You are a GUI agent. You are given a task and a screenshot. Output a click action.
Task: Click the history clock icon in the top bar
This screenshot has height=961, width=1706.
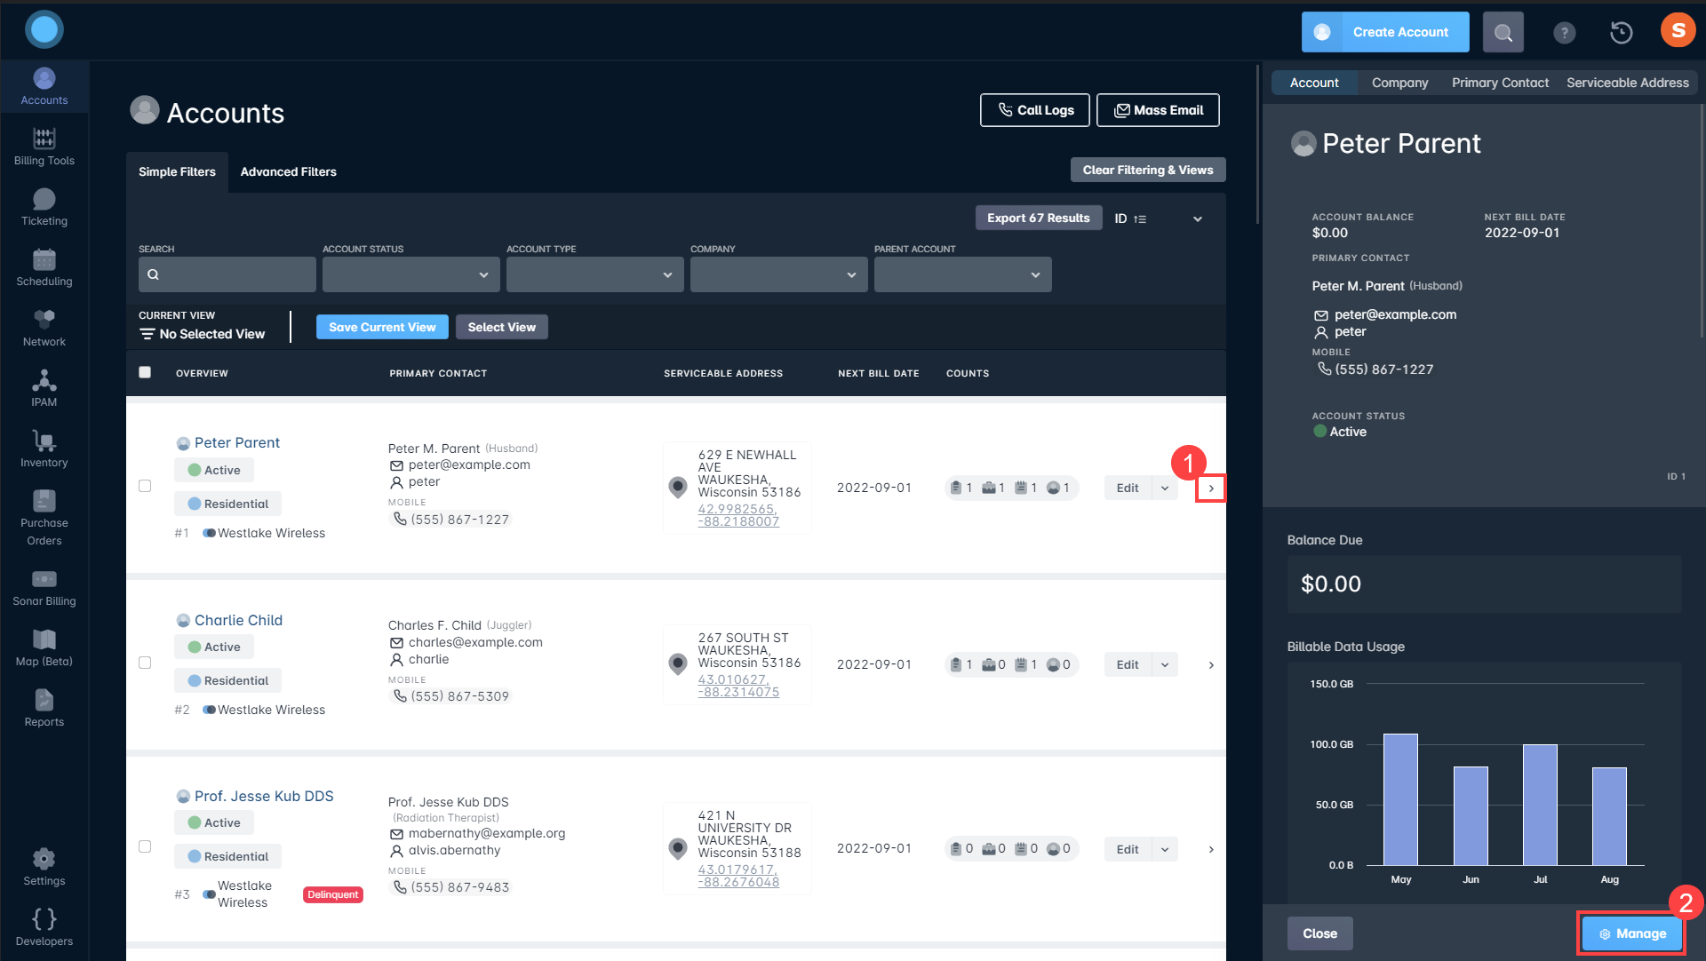1621,33
